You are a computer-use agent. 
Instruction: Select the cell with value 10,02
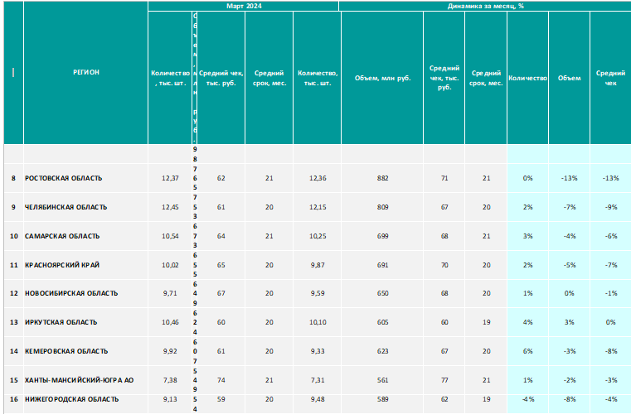170,265
